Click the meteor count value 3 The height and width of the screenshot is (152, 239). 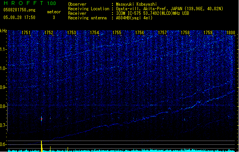pos(54,17)
